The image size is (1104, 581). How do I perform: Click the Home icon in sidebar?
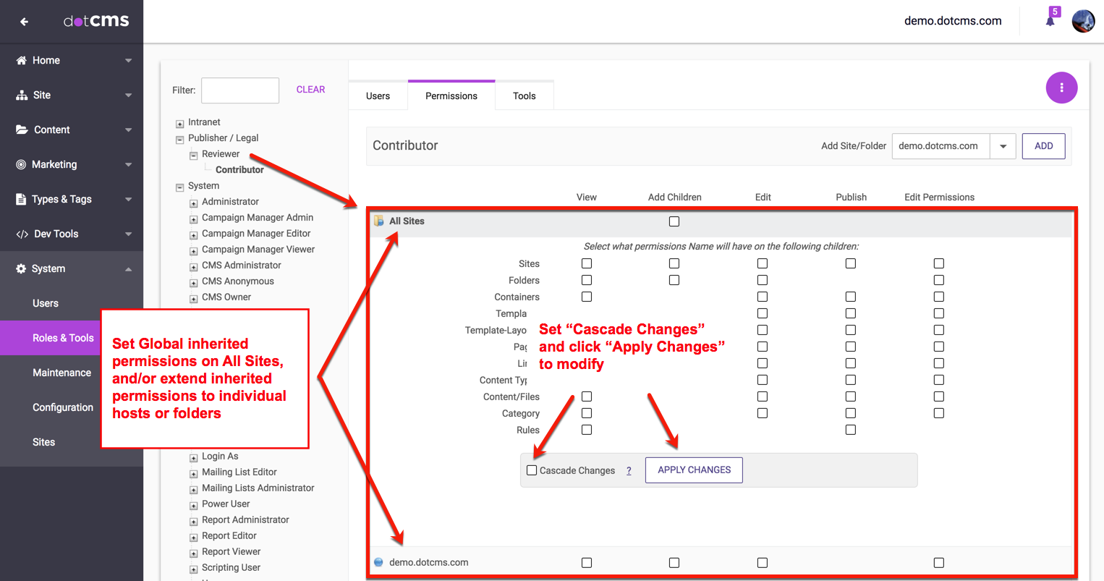tap(22, 61)
